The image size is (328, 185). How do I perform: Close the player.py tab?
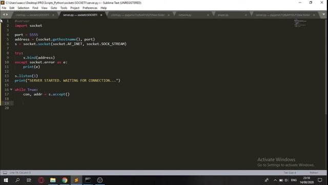coord(246,15)
